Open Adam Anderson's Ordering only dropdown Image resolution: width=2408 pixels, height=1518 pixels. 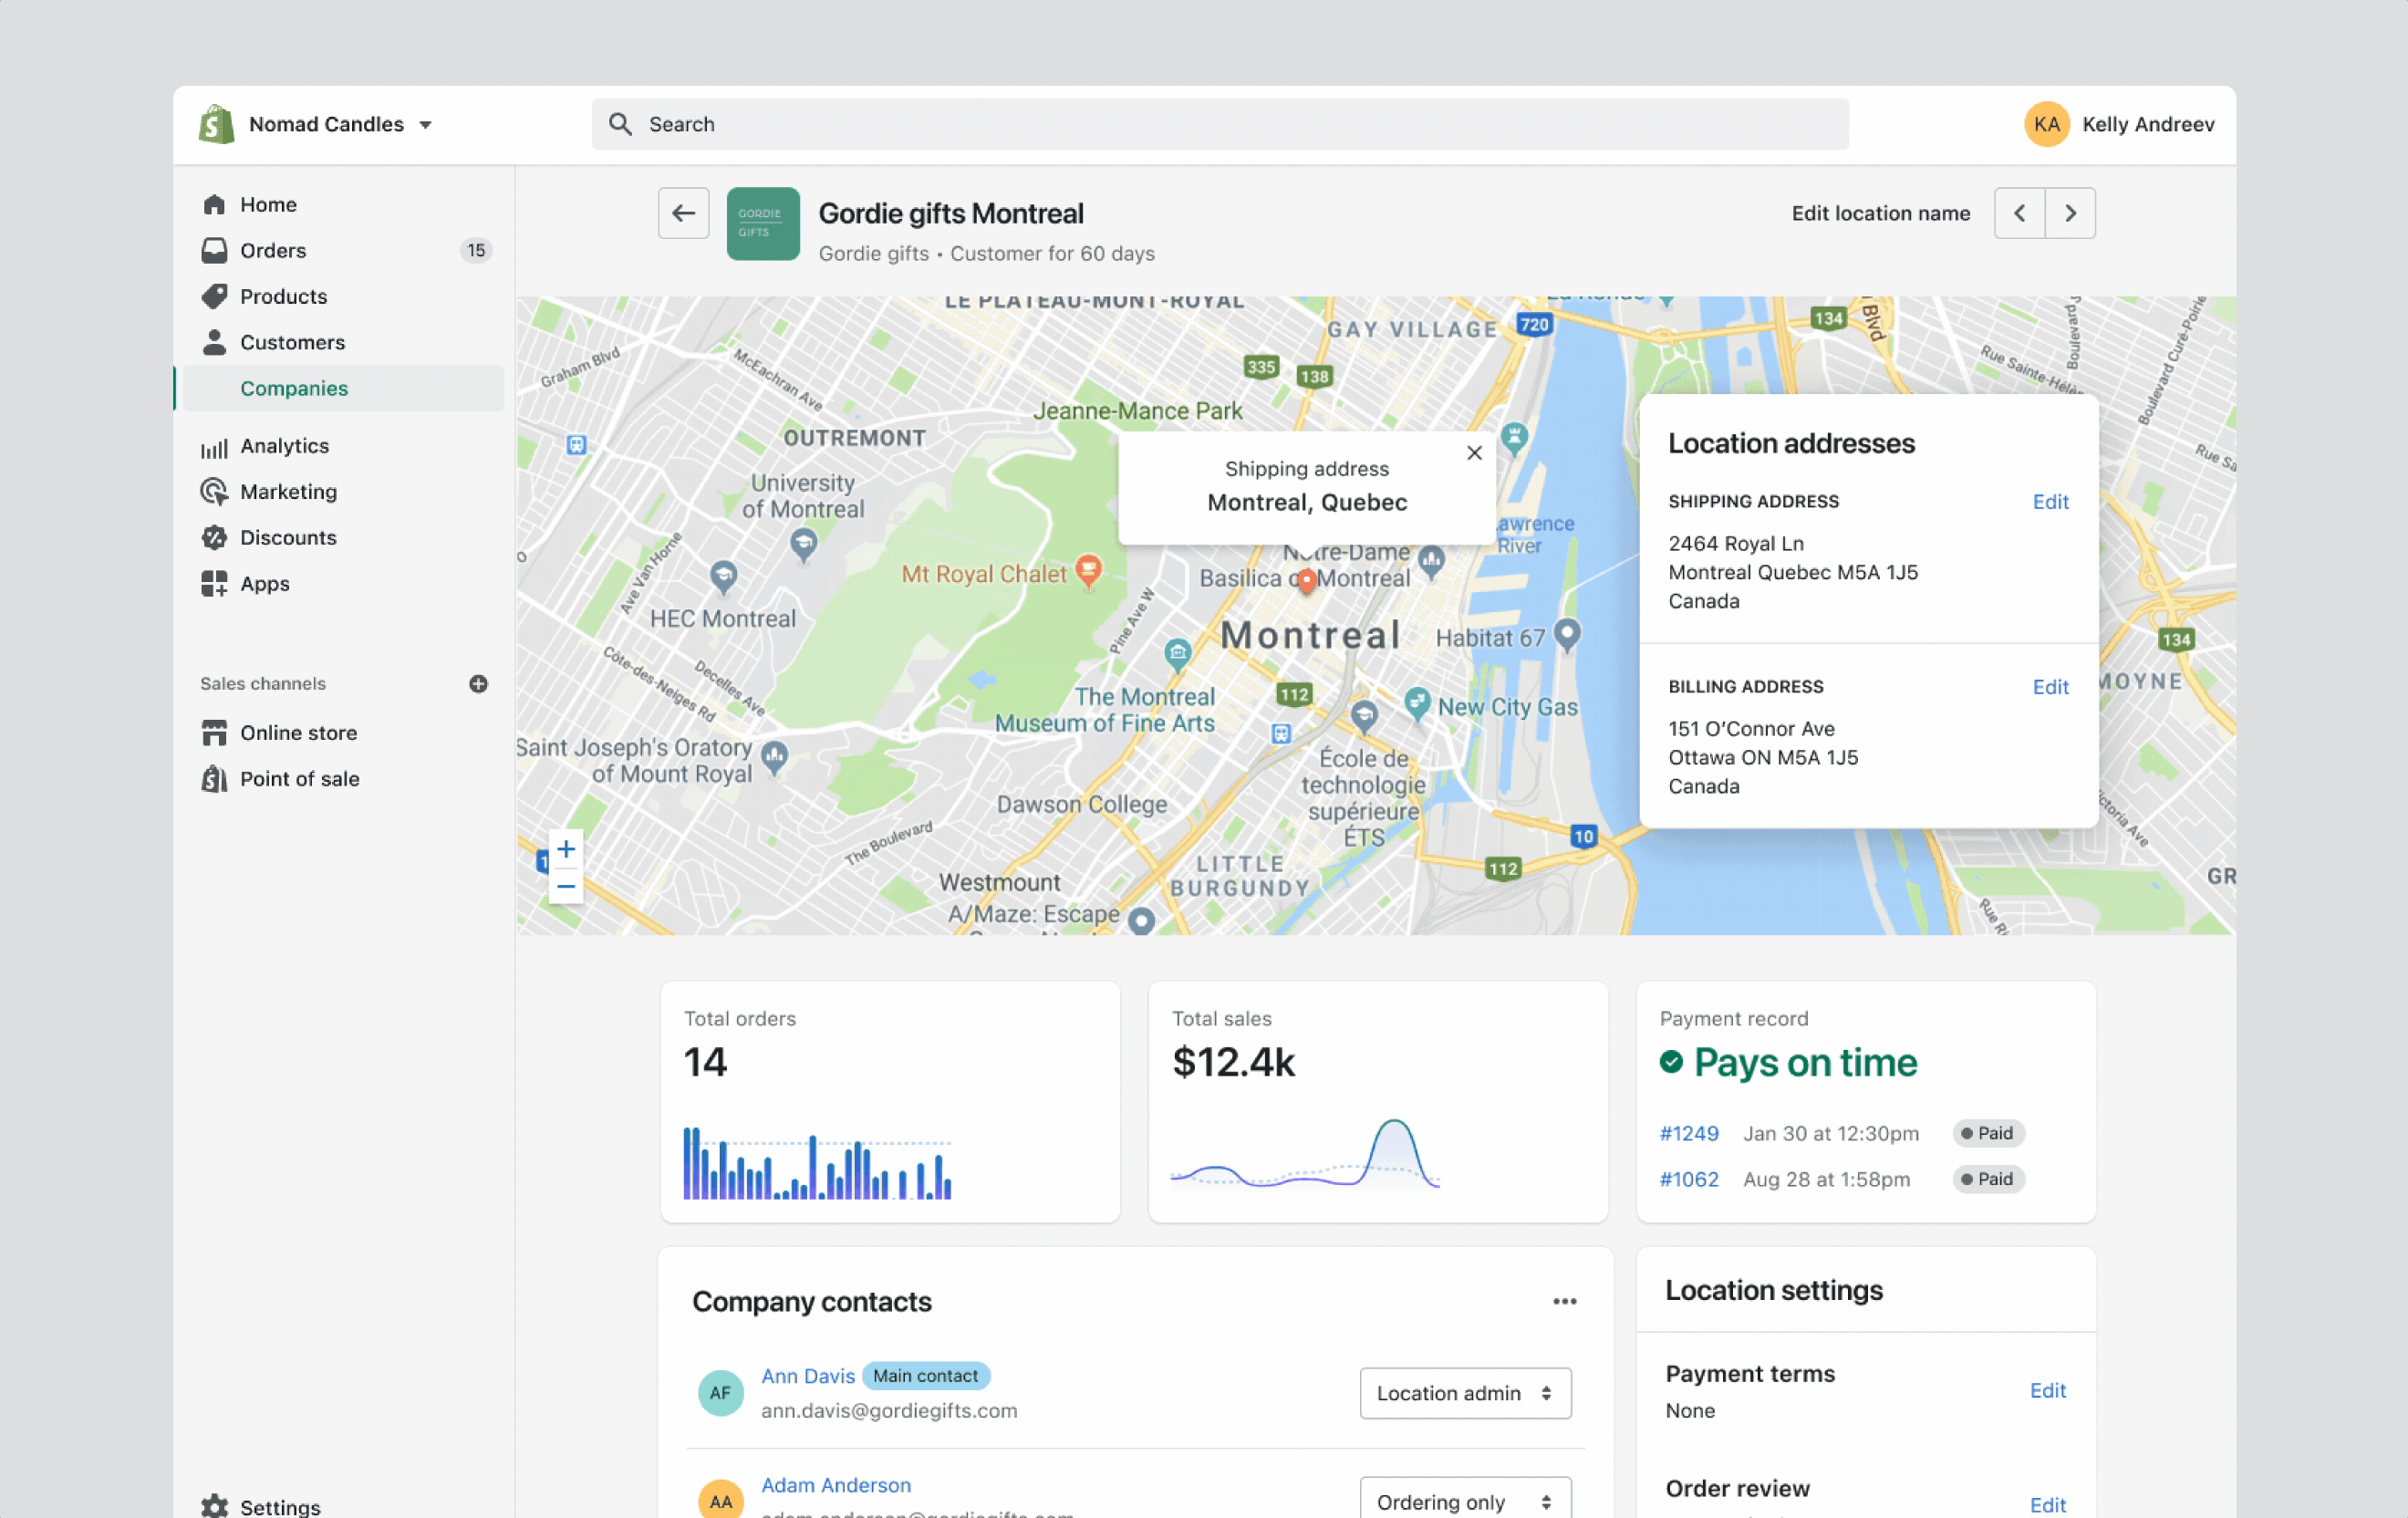[x=1464, y=1501]
